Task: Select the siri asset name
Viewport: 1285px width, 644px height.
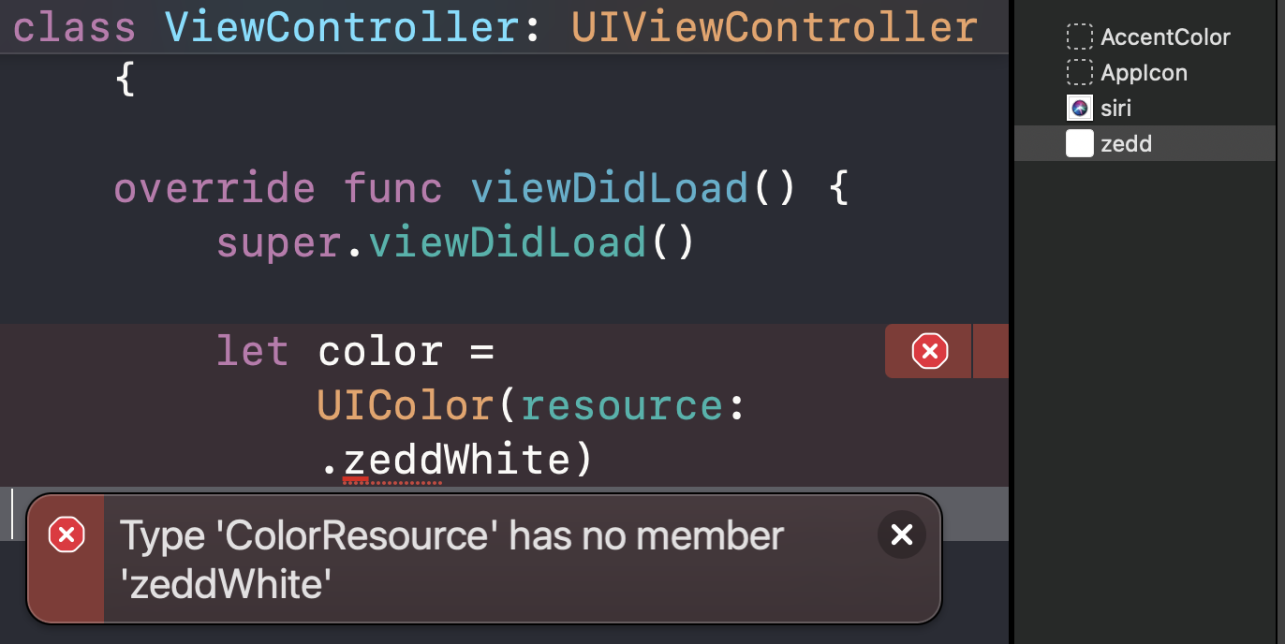Action: coord(1115,109)
